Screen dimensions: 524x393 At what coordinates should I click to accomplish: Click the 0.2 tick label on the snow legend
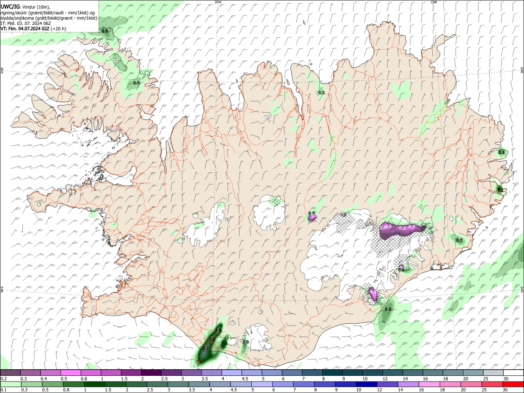[3, 379]
